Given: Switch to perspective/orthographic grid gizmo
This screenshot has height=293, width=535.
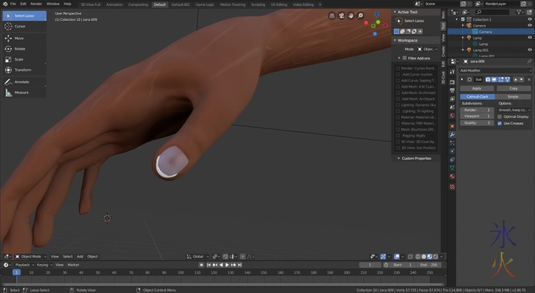Looking at the screenshot, I should (332, 15).
